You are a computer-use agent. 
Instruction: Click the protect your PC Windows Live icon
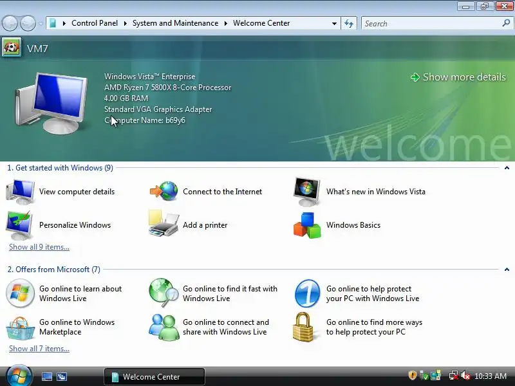[x=307, y=293]
